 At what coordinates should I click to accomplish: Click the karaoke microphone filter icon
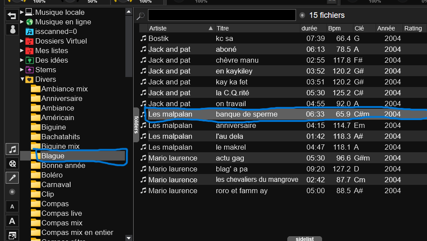(x=12, y=177)
